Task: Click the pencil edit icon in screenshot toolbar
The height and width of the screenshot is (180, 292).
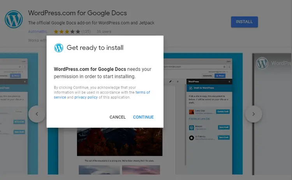Action: [170, 81]
